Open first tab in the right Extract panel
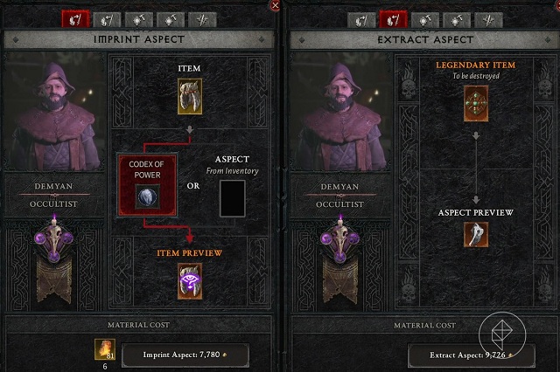Image resolution: width=560 pixels, height=372 pixels. click(361, 20)
